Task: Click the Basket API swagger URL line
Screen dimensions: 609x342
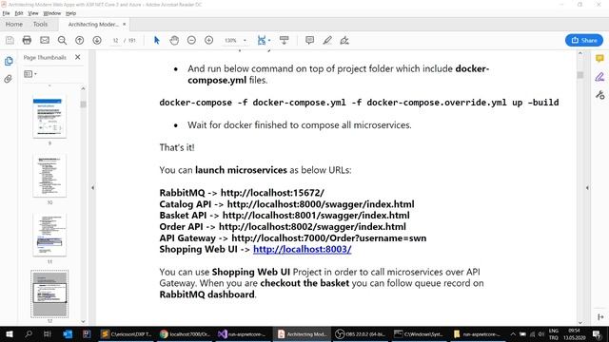Action: (x=285, y=216)
